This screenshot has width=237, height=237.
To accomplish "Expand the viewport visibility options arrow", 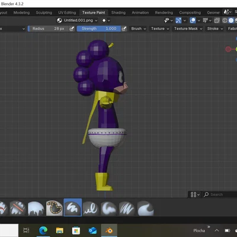I will click(x=172, y=20).
